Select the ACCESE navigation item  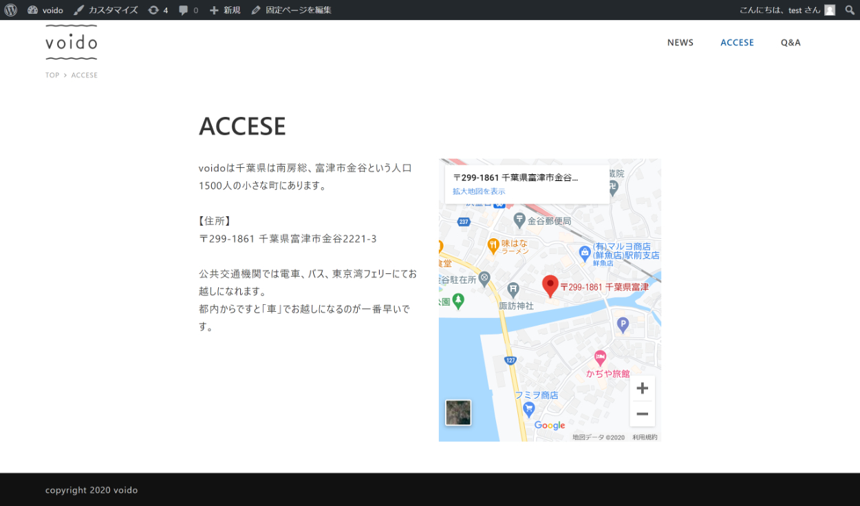click(737, 43)
